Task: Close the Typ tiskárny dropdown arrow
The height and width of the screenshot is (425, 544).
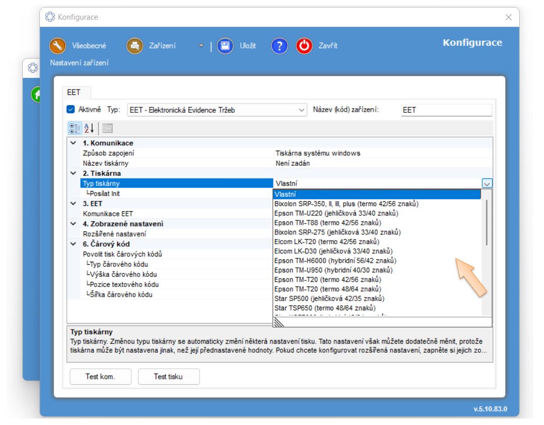Action: [487, 184]
